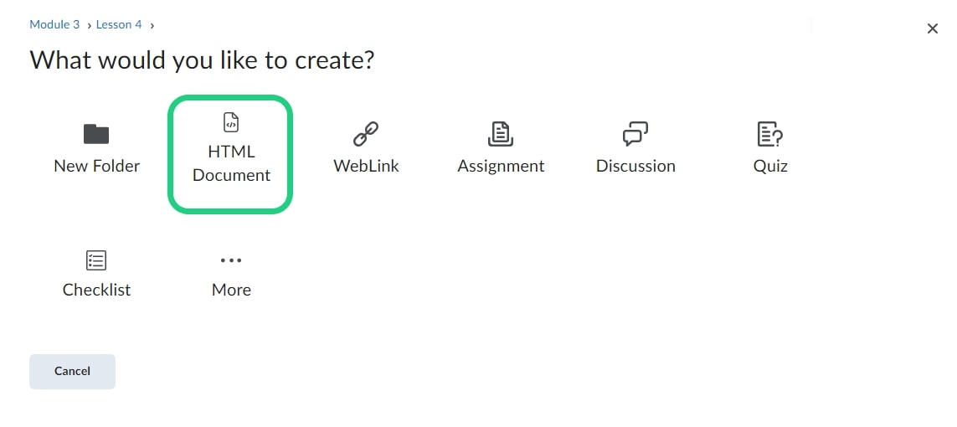957x427 pixels.
Task: Click the Assignment document tray icon
Action: 501,134
